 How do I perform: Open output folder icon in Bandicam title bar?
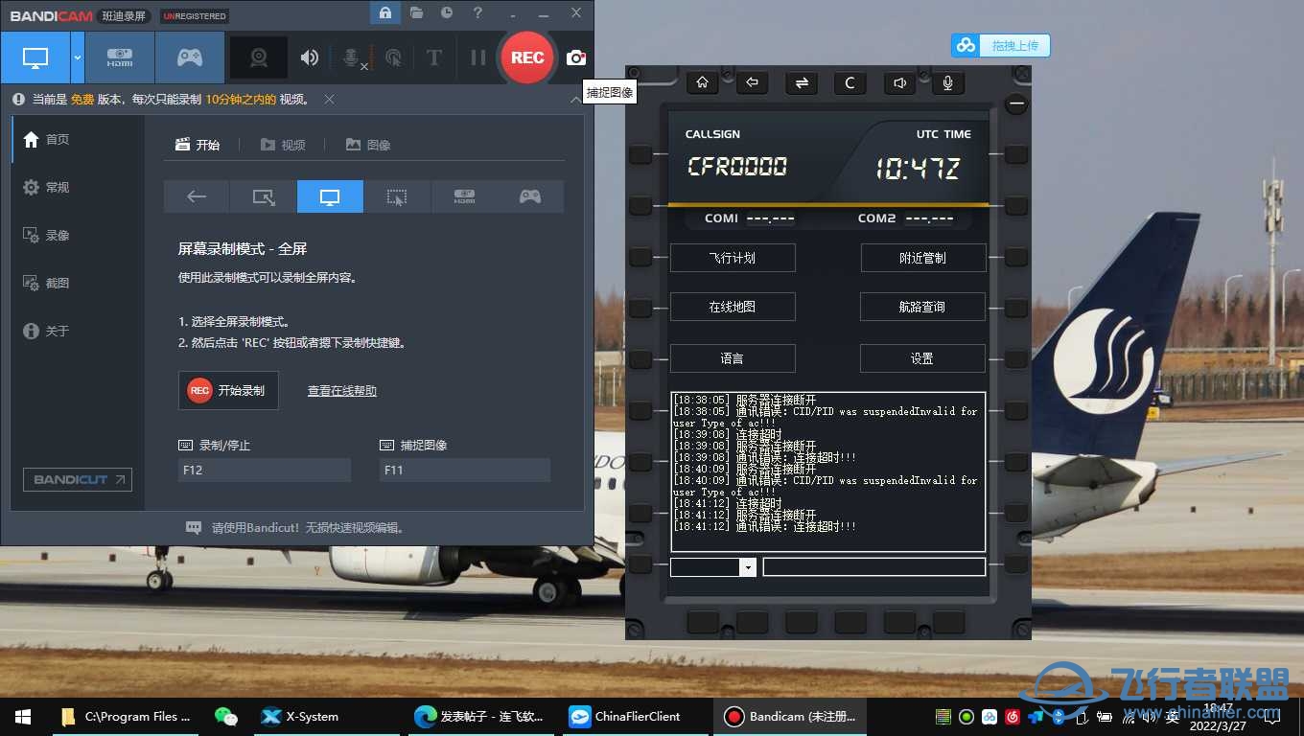[x=416, y=12]
